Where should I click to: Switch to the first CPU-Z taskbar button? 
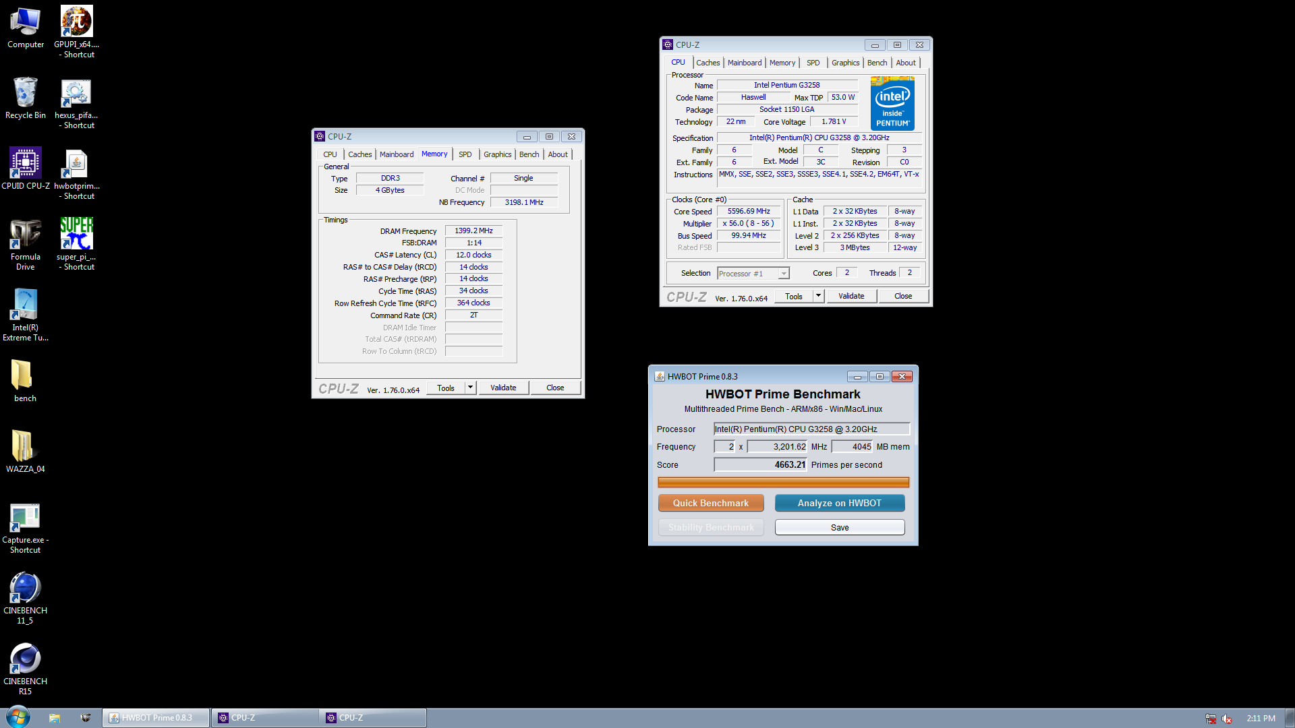(265, 718)
